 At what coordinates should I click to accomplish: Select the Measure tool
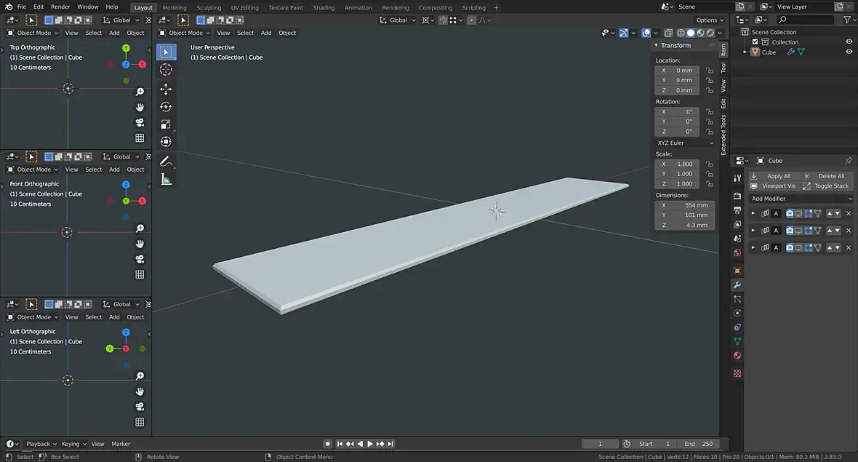[x=166, y=180]
